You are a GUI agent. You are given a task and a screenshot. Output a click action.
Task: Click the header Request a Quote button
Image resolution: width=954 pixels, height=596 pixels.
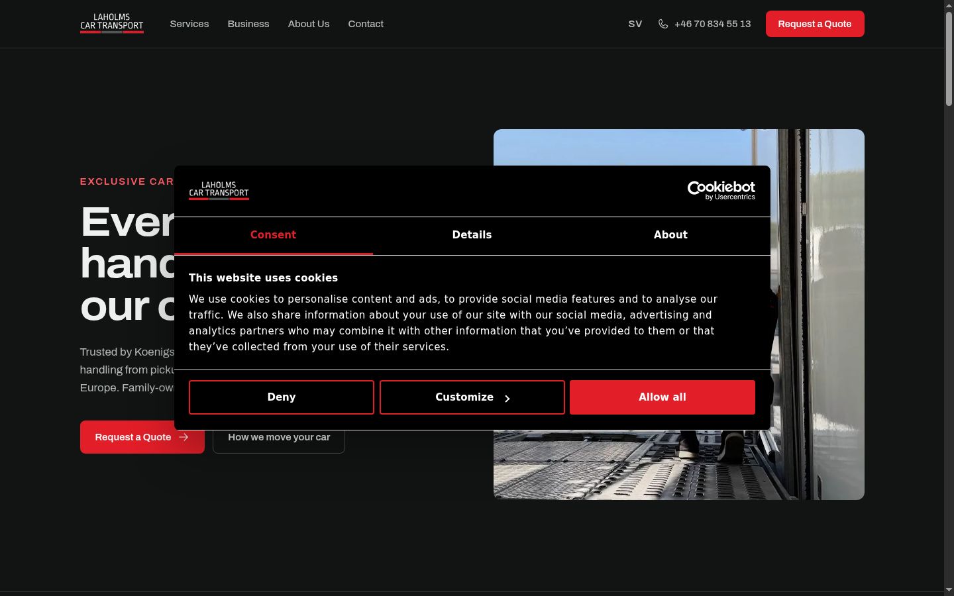point(815,24)
